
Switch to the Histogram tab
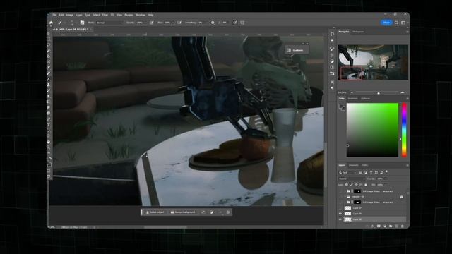[358, 32]
